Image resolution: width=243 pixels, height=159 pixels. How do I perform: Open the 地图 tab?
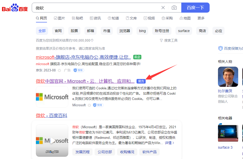[x=185, y=18]
